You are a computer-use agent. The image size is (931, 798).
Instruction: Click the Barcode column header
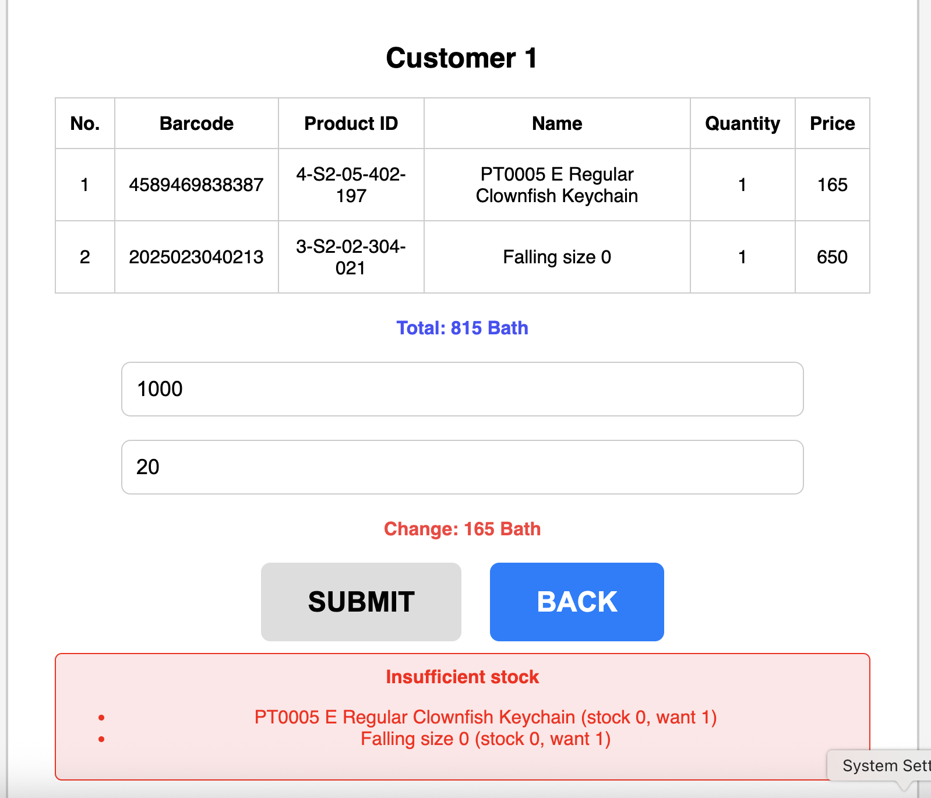click(x=196, y=123)
